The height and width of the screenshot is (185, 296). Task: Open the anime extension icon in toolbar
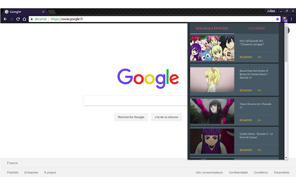(x=285, y=19)
